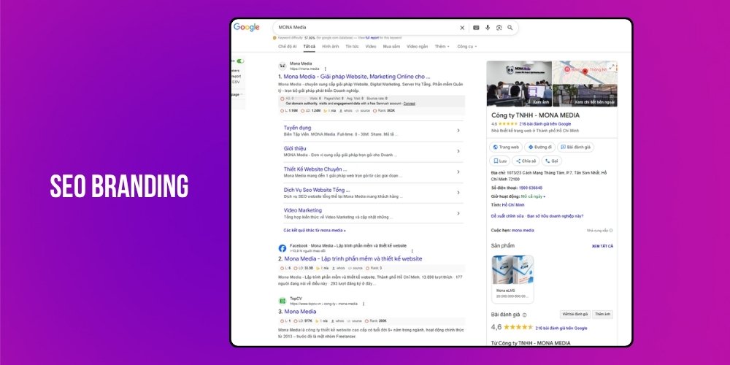This screenshot has height=365, width=730.
Task: Expand the Dịch Vụ Seo Website sitelink chevron
Action: pyautogui.click(x=458, y=193)
